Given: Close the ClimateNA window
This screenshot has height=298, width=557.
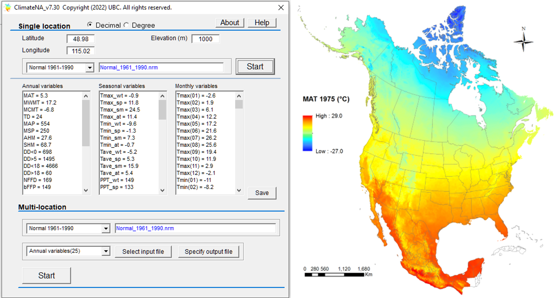Looking at the screenshot, I should (x=281, y=7).
